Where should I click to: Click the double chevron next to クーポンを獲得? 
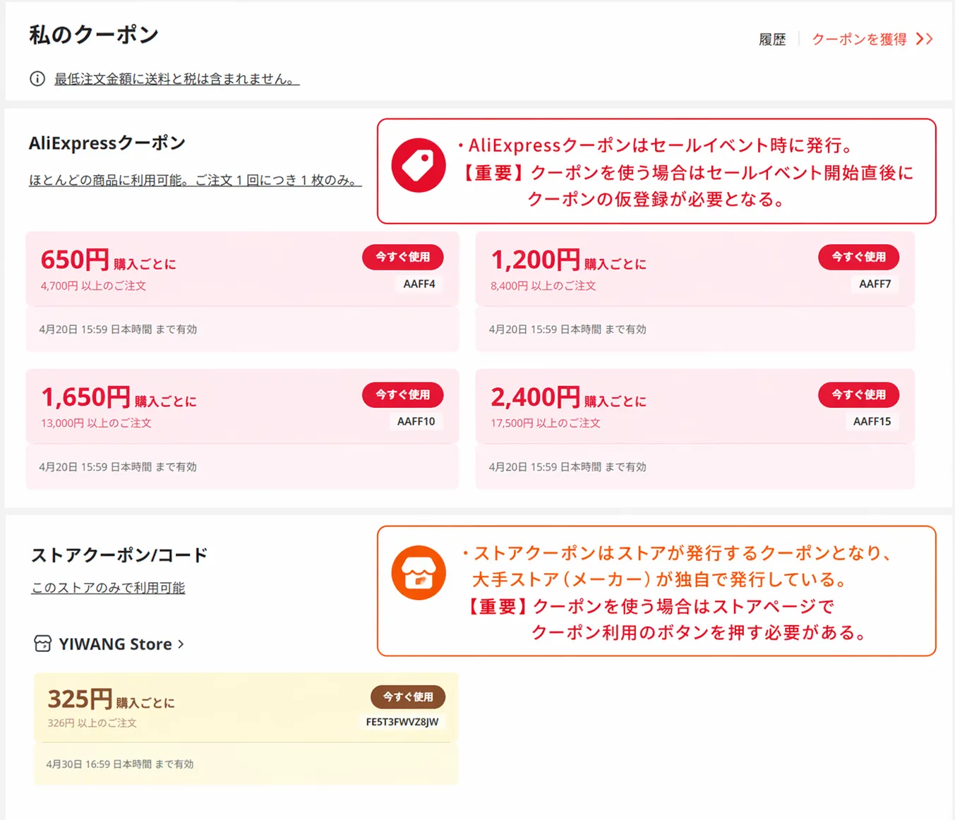pos(924,39)
